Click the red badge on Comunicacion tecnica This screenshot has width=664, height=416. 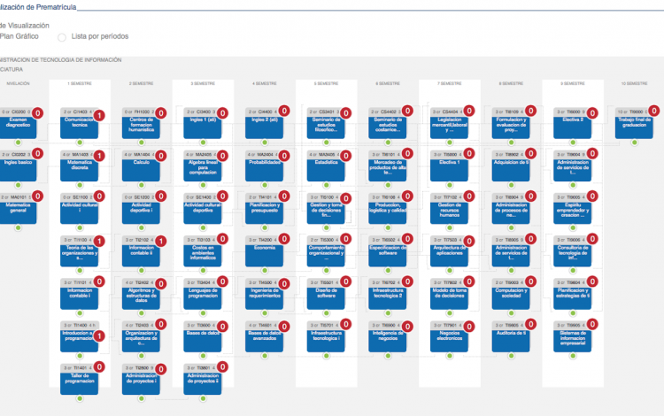100,115
